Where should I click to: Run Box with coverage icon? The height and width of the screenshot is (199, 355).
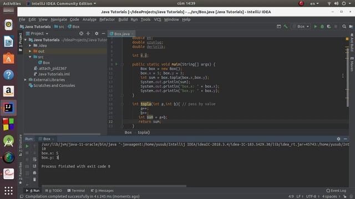click(x=329, y=27)
